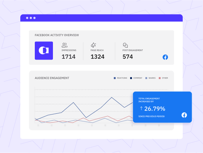Click the Facebook icon in blue engagement card
The height and width of the screenshot is (153, 203).
[184, 115]
